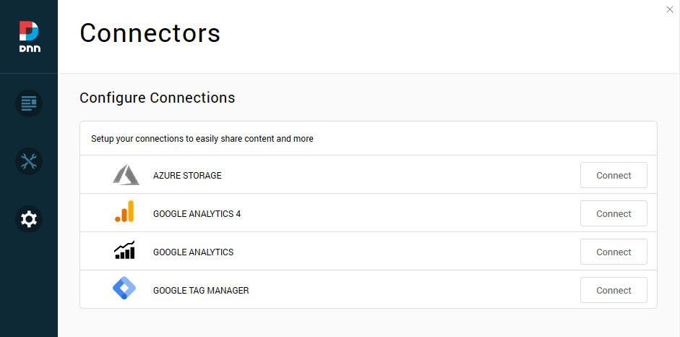Open the Content menu icon in sidebar
This screenshot has width=680, height=337.
click(29, 103)
